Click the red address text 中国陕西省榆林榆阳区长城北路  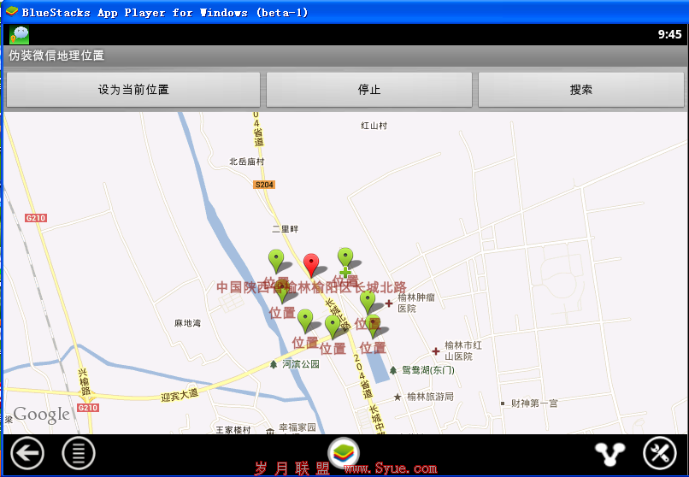[x=311, y=287]
